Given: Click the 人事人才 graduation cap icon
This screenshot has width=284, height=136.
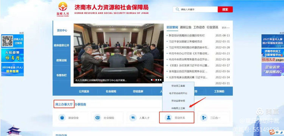Looking at the screenshot, I should pos(133,118).
